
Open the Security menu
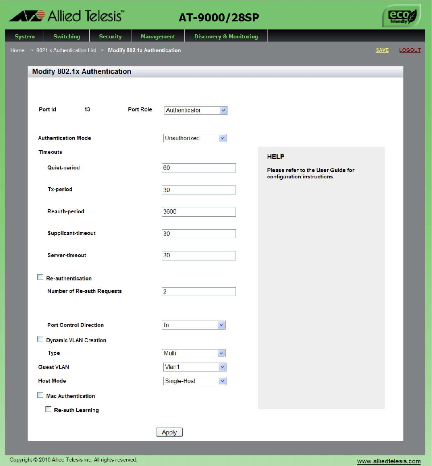110,37
